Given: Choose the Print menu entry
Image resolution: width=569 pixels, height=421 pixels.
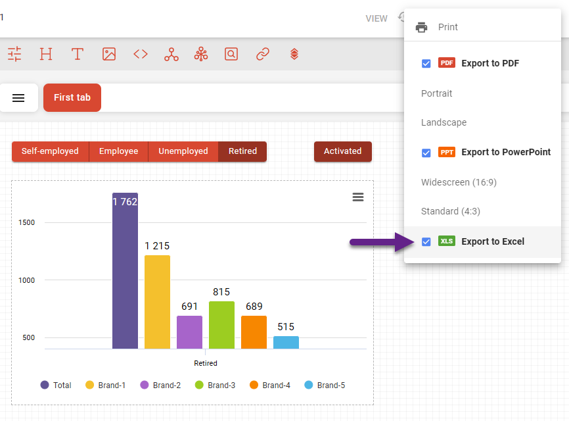Looking at the screenshot, I should [x=447, y=27].
